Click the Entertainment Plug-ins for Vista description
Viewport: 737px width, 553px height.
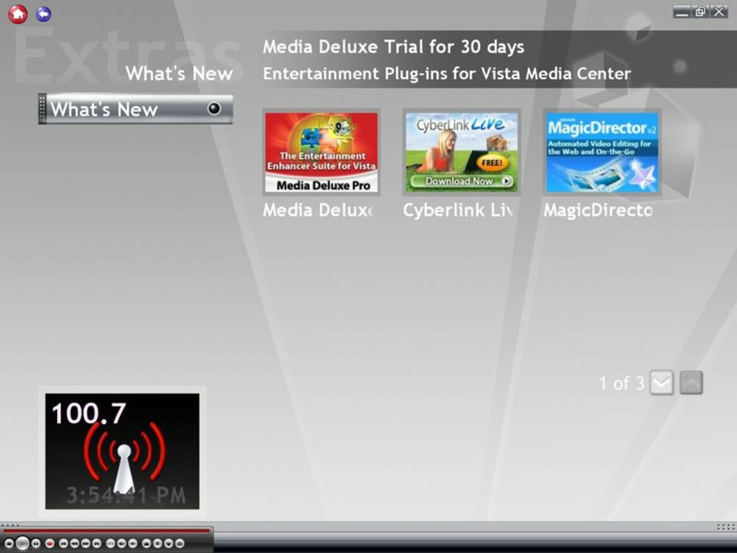[x=446, y=74]
